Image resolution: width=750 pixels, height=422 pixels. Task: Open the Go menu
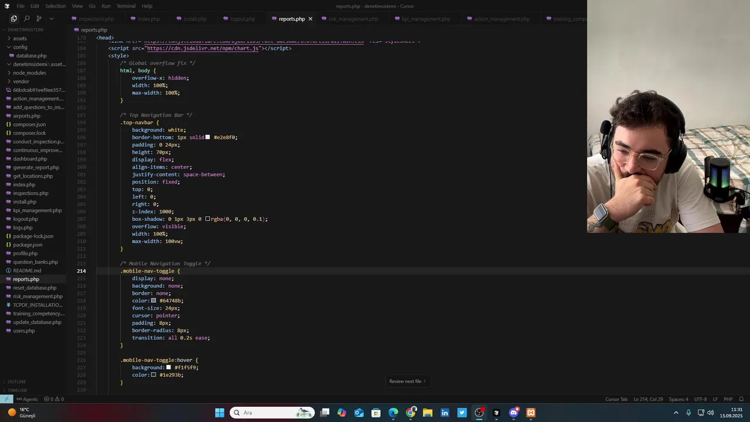click(92, 6)
